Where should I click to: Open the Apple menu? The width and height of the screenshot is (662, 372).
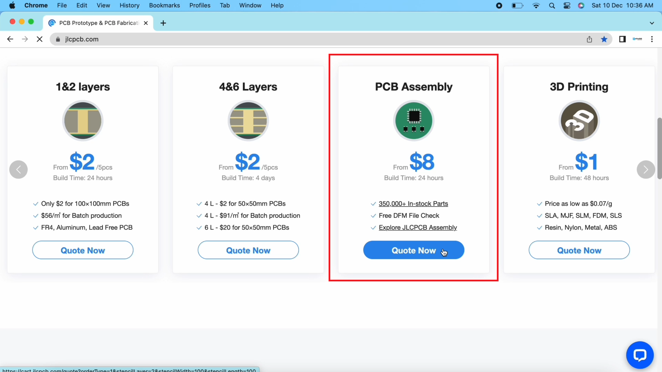pyautogui.click(x=12, y=6)
